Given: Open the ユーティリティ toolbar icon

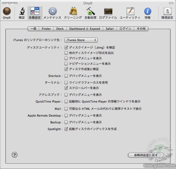Looking at the screenshot, I should point(130,13).
